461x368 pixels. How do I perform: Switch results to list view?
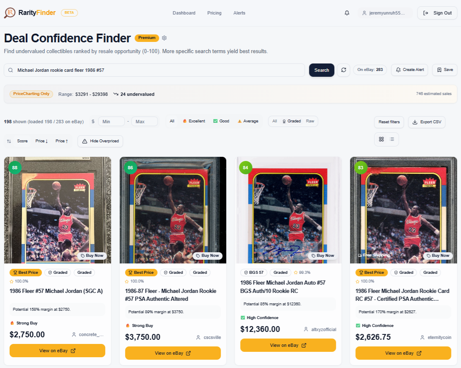click(x=392, y=139)
